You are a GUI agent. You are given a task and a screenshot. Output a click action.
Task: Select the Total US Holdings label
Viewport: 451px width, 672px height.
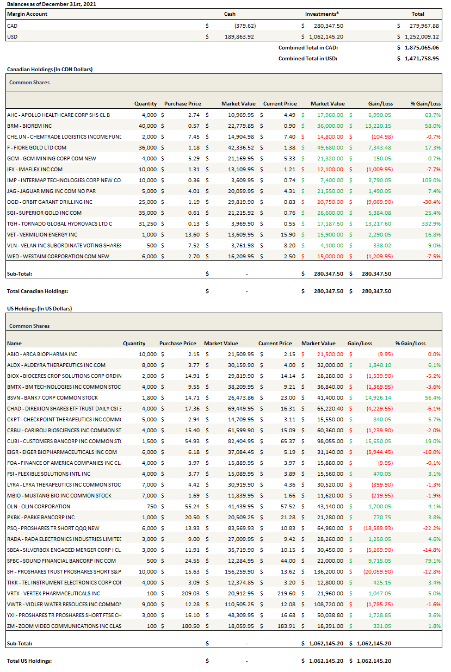click(29, 661)
